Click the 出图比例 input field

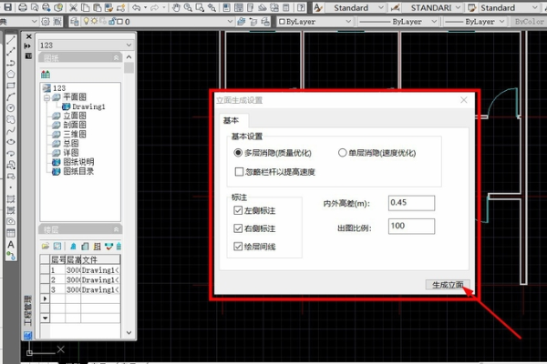[411, 225]
